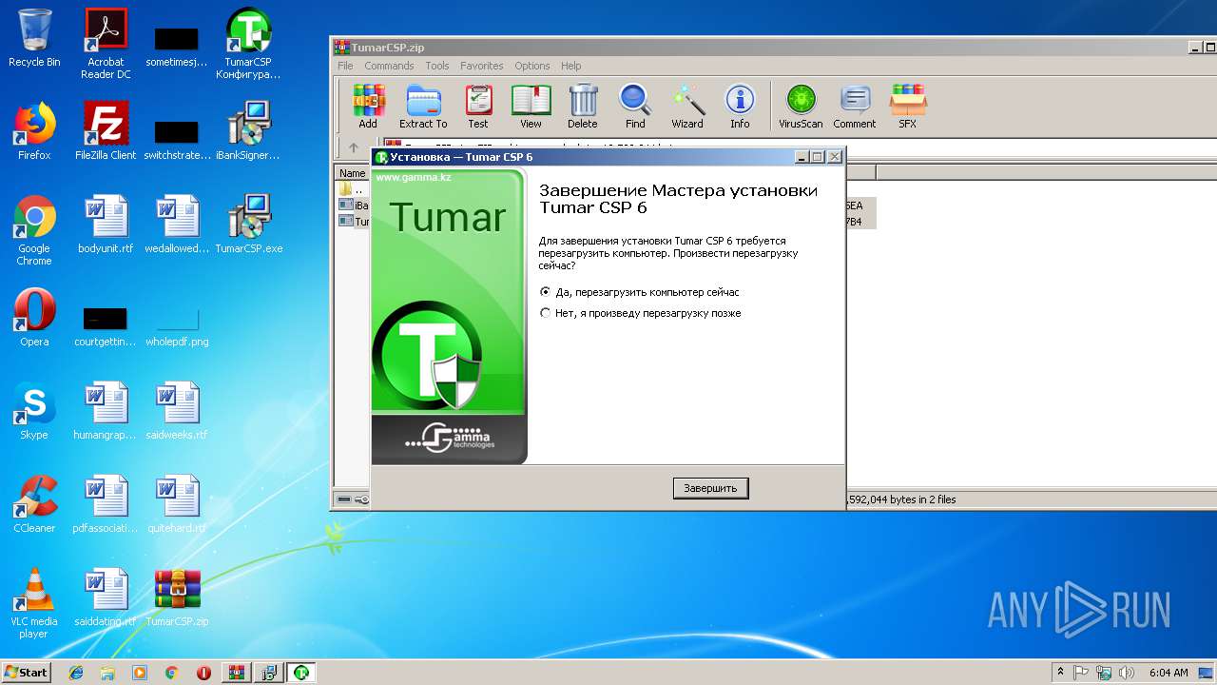Image resolution: width=1217 pixels, height=685 pixels.
Task: Click the 6:04 AM system clock
Action: (1169, 673)
